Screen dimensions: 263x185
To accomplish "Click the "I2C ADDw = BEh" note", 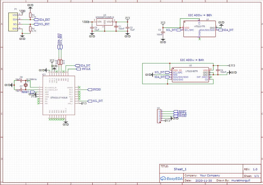I will (x=200, y=15).
